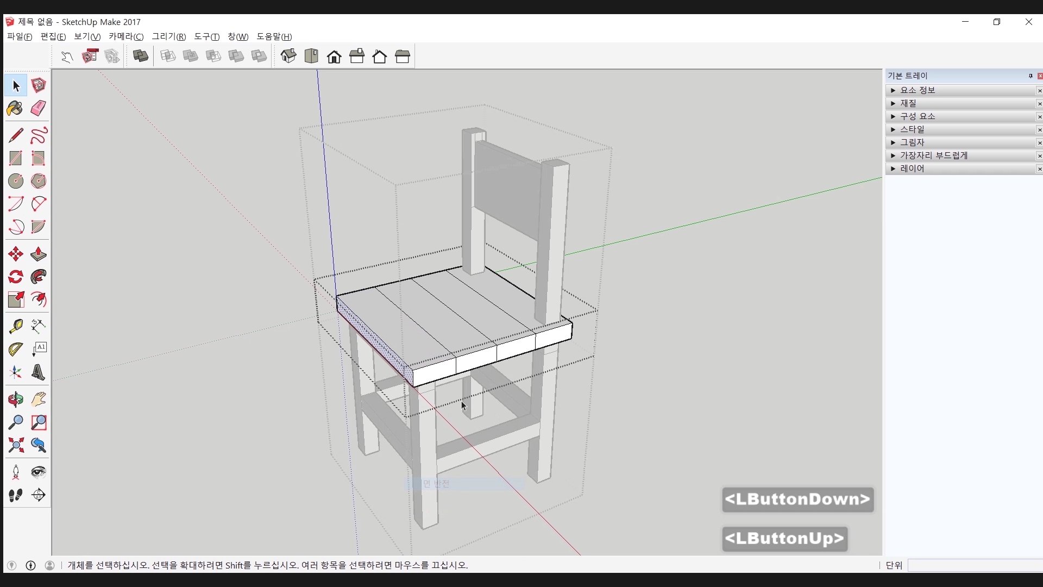This screenshot has width=1043, height=587.
Task: Click the 단위 measurement input box
Action: click(975, 565)
